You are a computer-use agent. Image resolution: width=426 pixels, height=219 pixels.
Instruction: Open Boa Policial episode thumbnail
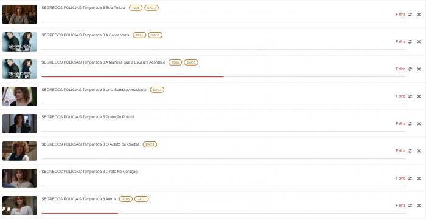coord(19,15)
